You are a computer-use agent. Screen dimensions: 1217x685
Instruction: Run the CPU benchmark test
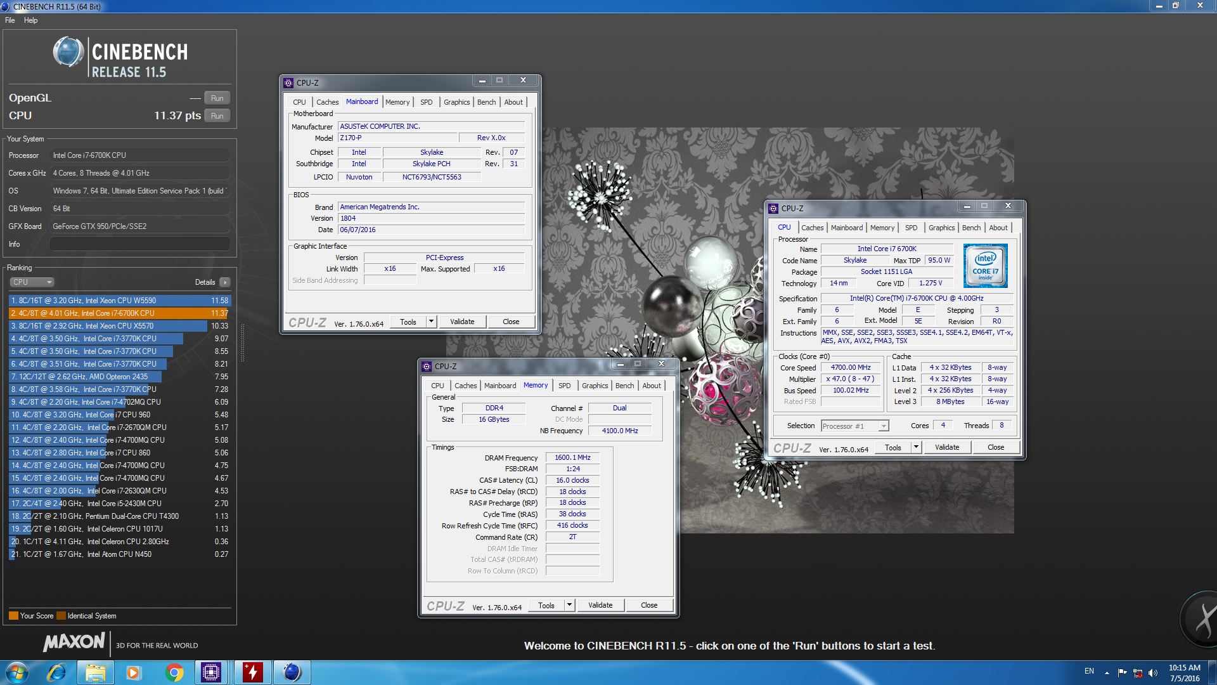(x=217, y=115)
